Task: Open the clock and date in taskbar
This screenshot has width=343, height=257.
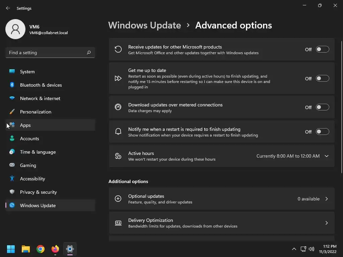Action: (x=328, y=249)
